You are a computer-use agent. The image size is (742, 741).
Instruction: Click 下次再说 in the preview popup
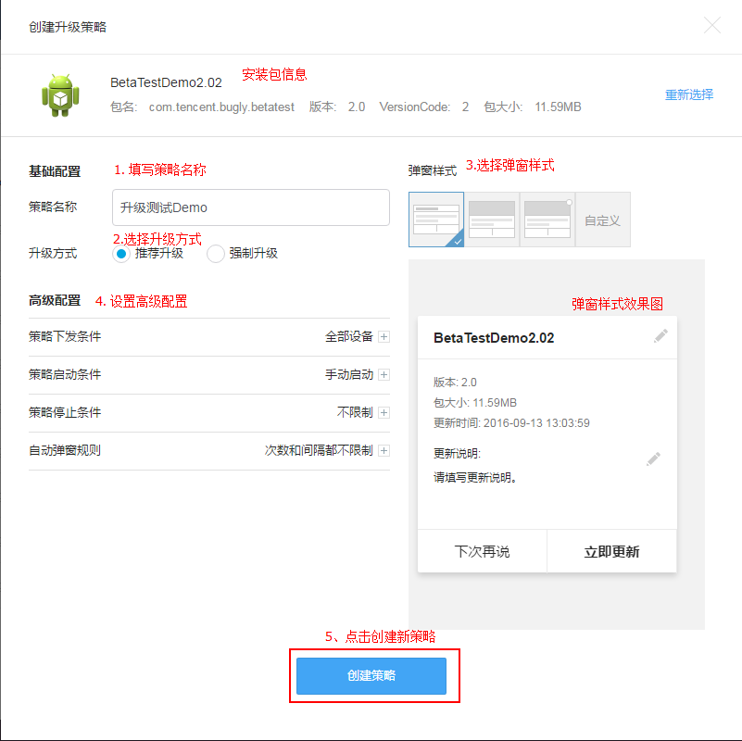(x=482, y=551)
